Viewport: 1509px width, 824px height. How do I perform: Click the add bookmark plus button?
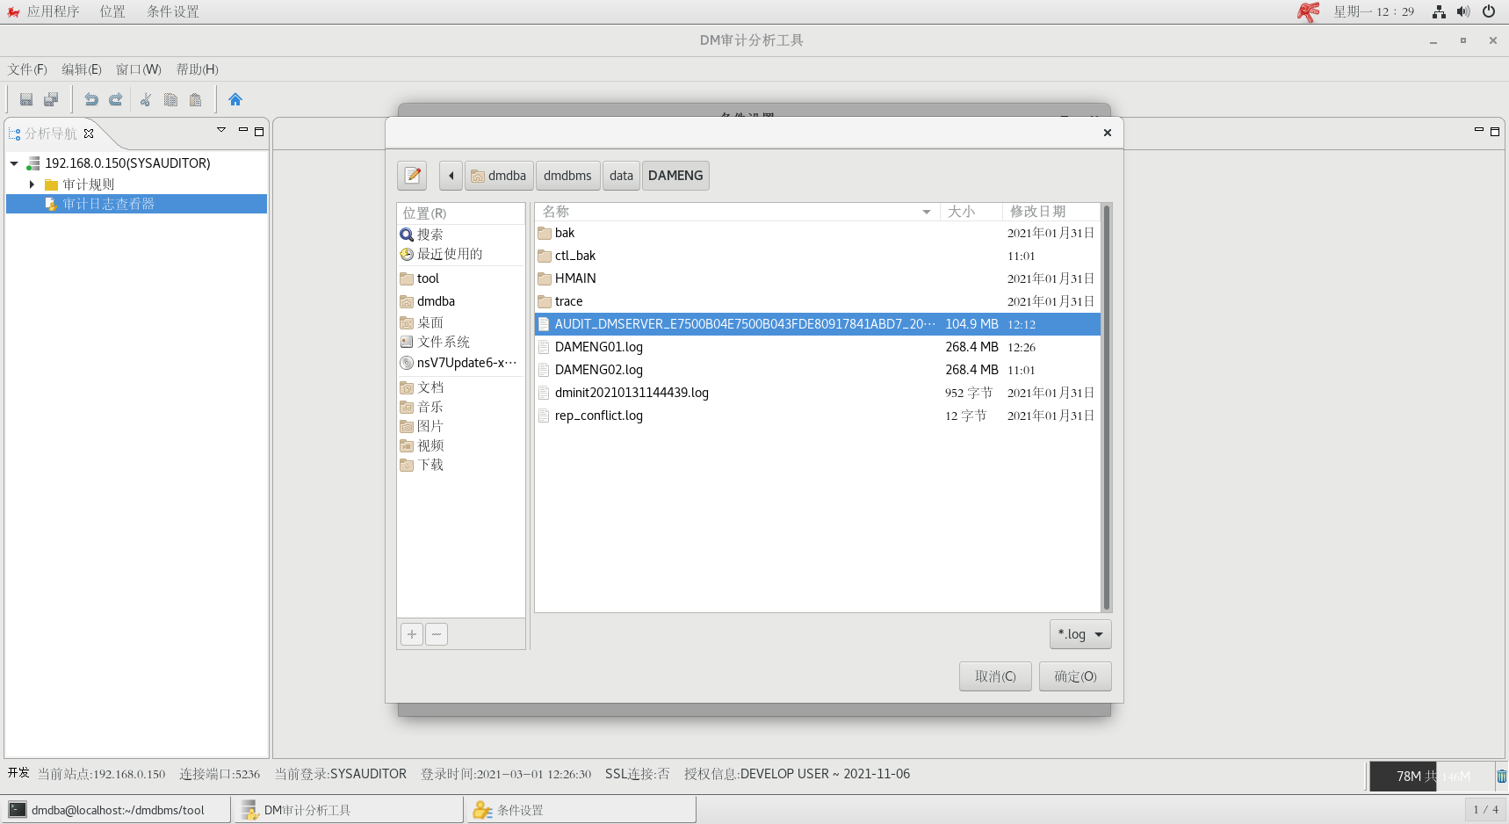(x=412, y=634)
